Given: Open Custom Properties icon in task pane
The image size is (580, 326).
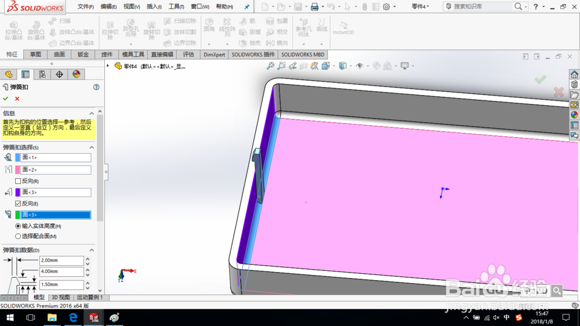Looking at the screenshot, I should (574, 125).
